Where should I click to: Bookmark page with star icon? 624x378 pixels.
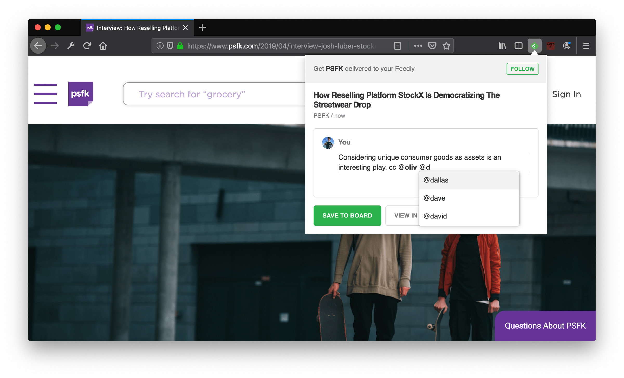click(446, 46)
